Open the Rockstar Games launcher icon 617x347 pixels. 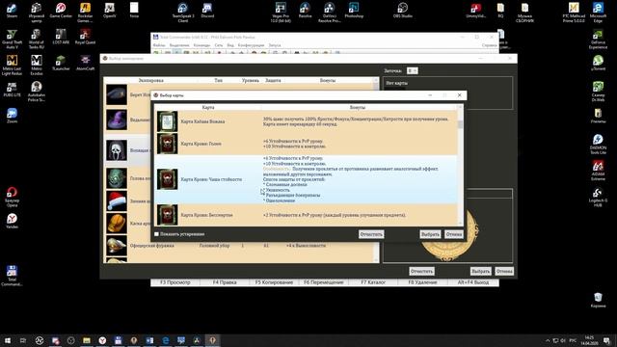pos(85,13)
